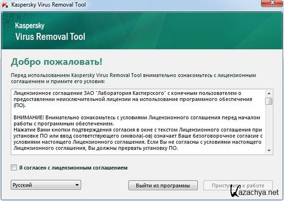Viewport: 284px width, 201px height.
Task: Click the arrow on the Русский language selector
Action: tap(77, 185)
